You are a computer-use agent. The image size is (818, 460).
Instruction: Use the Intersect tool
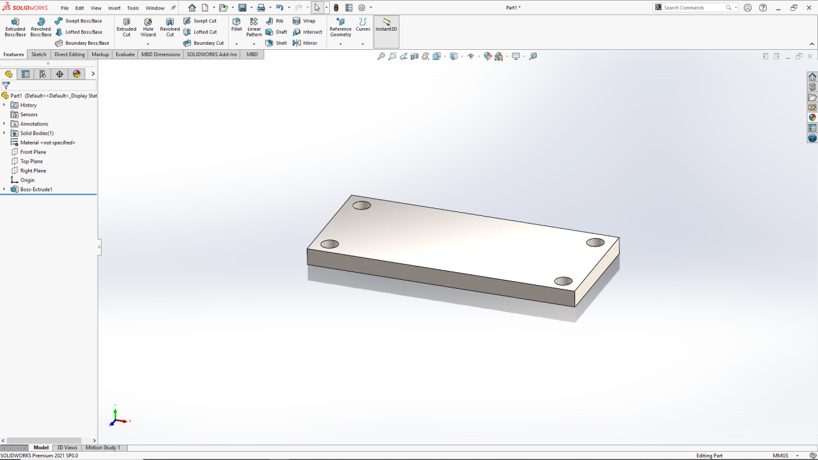coord(307,32)
